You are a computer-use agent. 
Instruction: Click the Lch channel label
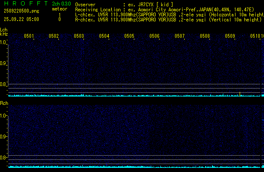[4, 30]
